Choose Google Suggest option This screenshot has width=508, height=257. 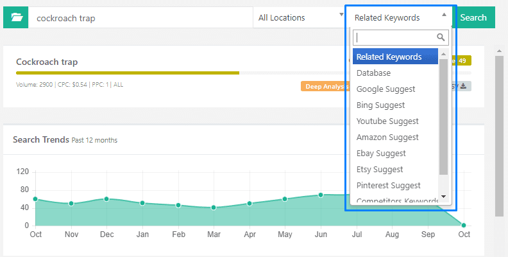tap(385, 89)
